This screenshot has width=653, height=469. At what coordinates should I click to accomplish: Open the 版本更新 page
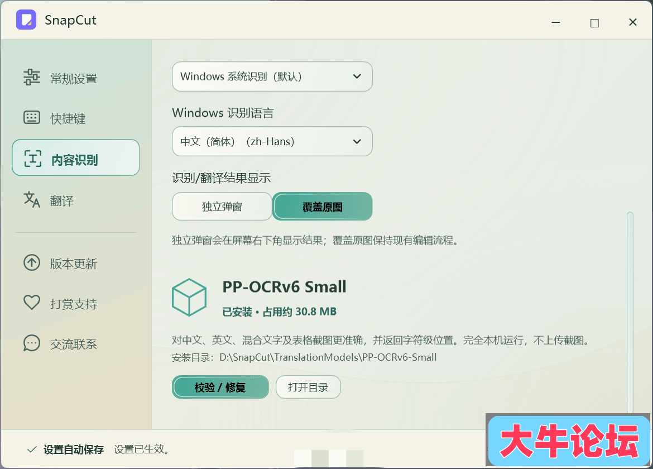[75, 263]
